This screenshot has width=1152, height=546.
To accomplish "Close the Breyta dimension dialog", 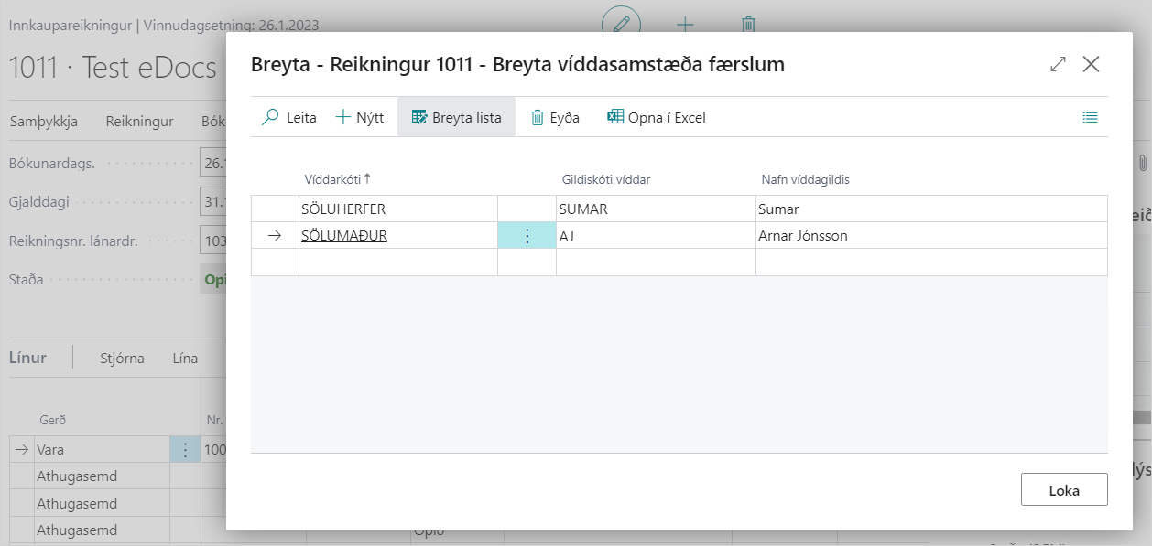I will tap(1091, 64).
